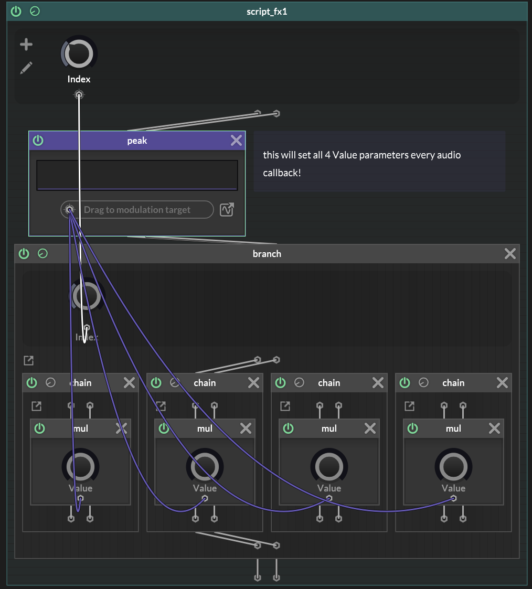This screenshot has width=532, height=589.
Task: Delete the third chain with X
Action: click(378, 383)
